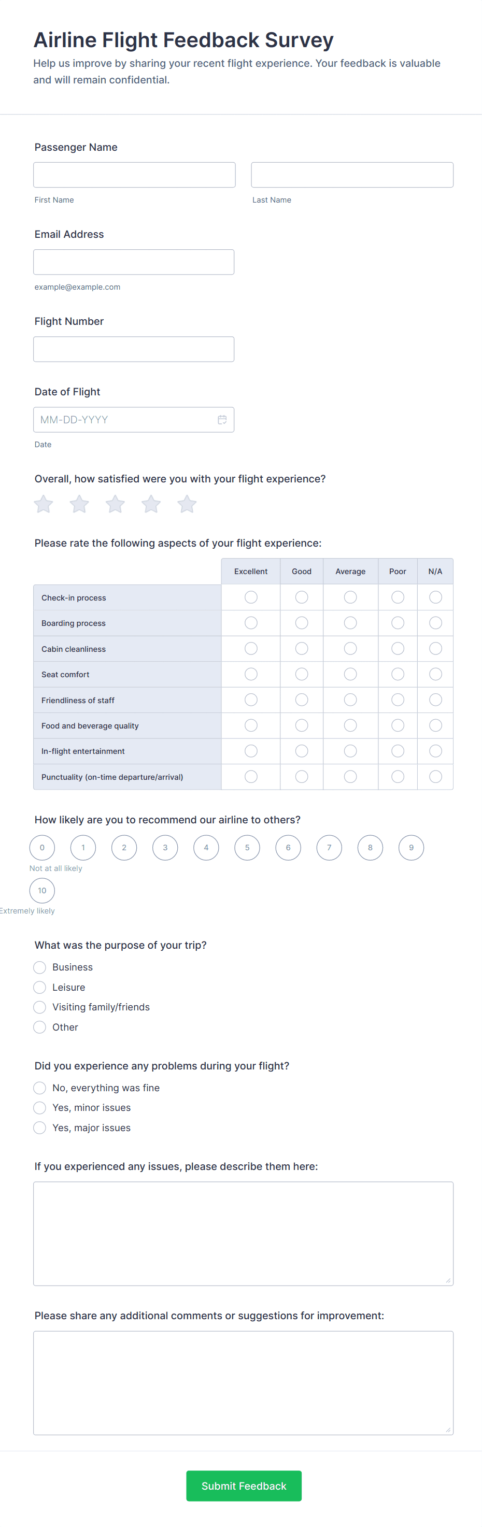Image resolution: width=482 pixels, height=1527 pixels.
Task: Rate Punctuality as Good
Action: pyautogui.click(x=302, y=777)
